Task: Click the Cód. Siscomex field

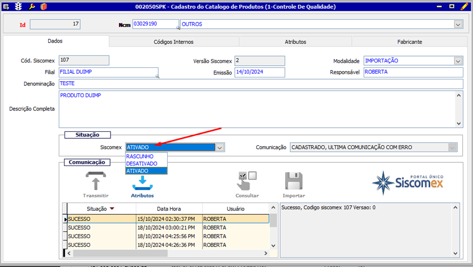Action: tap(84, 60)
